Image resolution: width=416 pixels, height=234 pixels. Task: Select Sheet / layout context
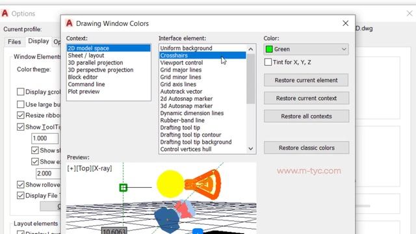pyautogui.click(x=109, y=55)
